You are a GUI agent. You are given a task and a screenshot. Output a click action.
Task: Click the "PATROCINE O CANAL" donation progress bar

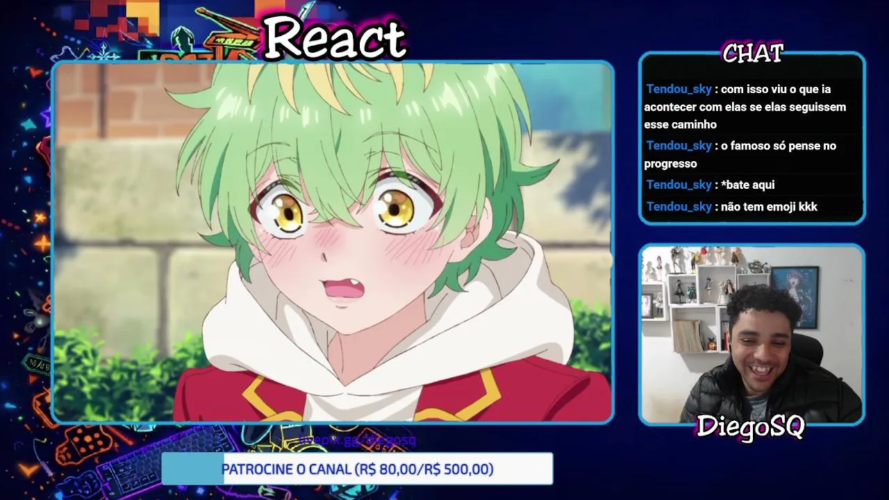(357, 469)
